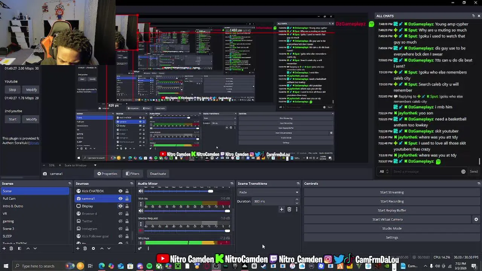Select the Intro & Outro scene

(35, 206)
